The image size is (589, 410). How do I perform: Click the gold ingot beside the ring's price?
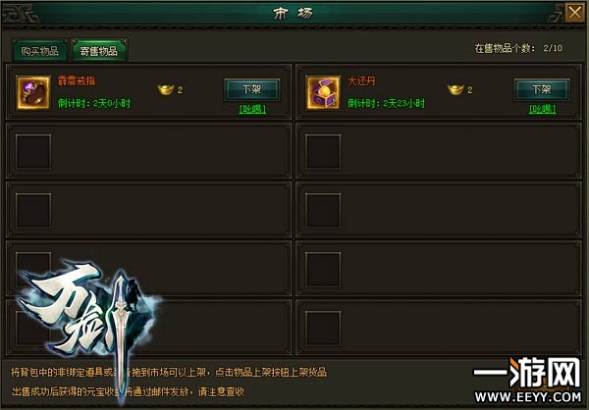click(166, 89)
